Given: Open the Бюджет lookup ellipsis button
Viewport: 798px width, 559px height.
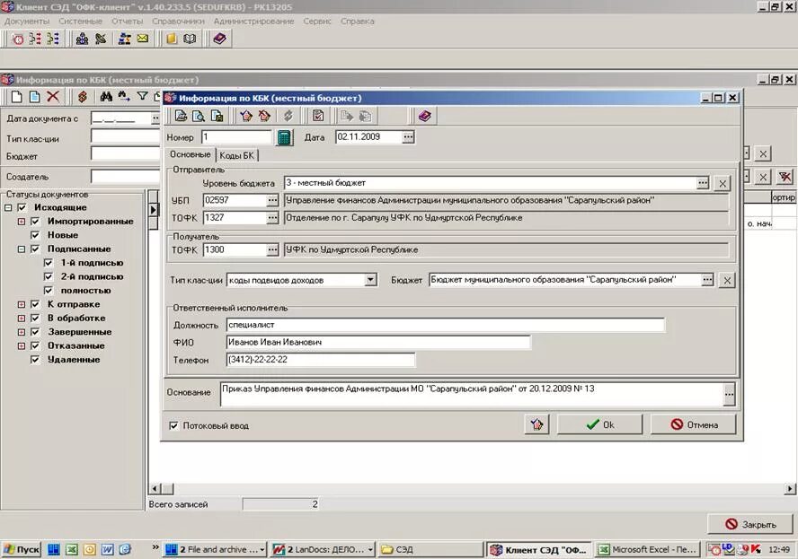Looking at the screenshot, I should click(x=707, y=280).
